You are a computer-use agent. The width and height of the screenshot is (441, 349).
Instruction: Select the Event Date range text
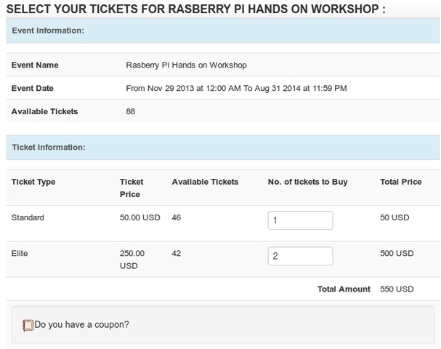[x=236, y=88]
